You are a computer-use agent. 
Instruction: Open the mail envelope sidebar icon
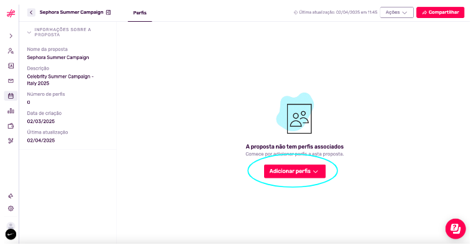[11, 81]
